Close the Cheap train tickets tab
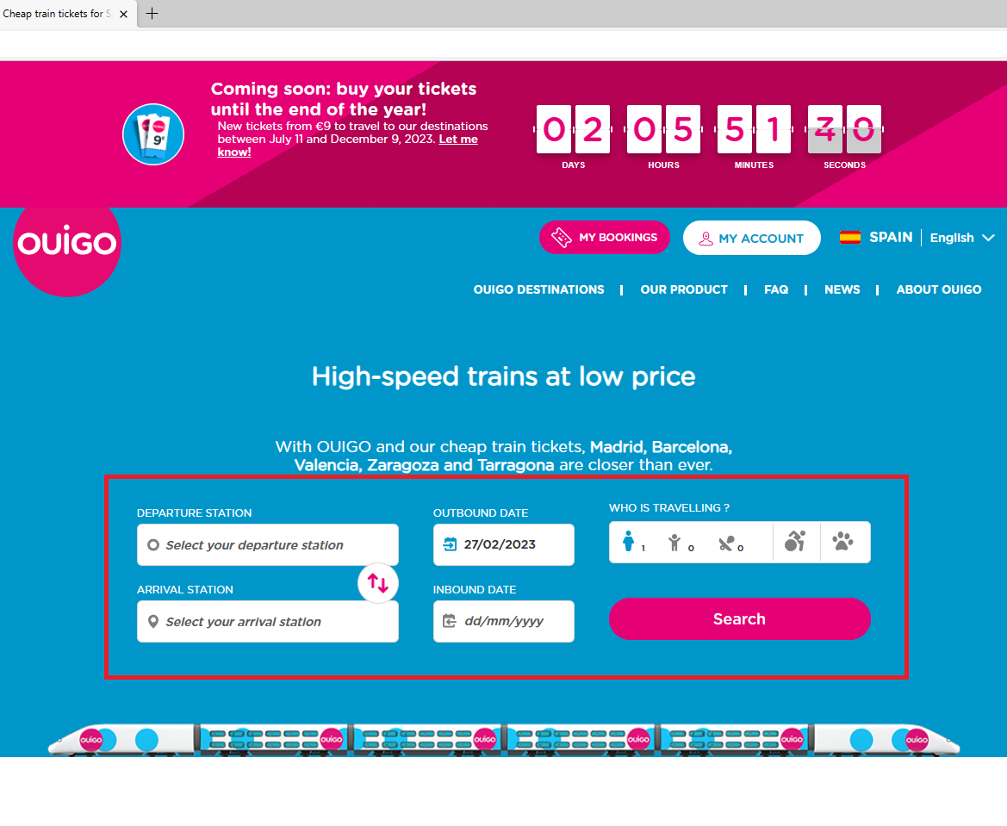Image resolution: width=1007 pixels, height=826 pixels. point(123,14)
